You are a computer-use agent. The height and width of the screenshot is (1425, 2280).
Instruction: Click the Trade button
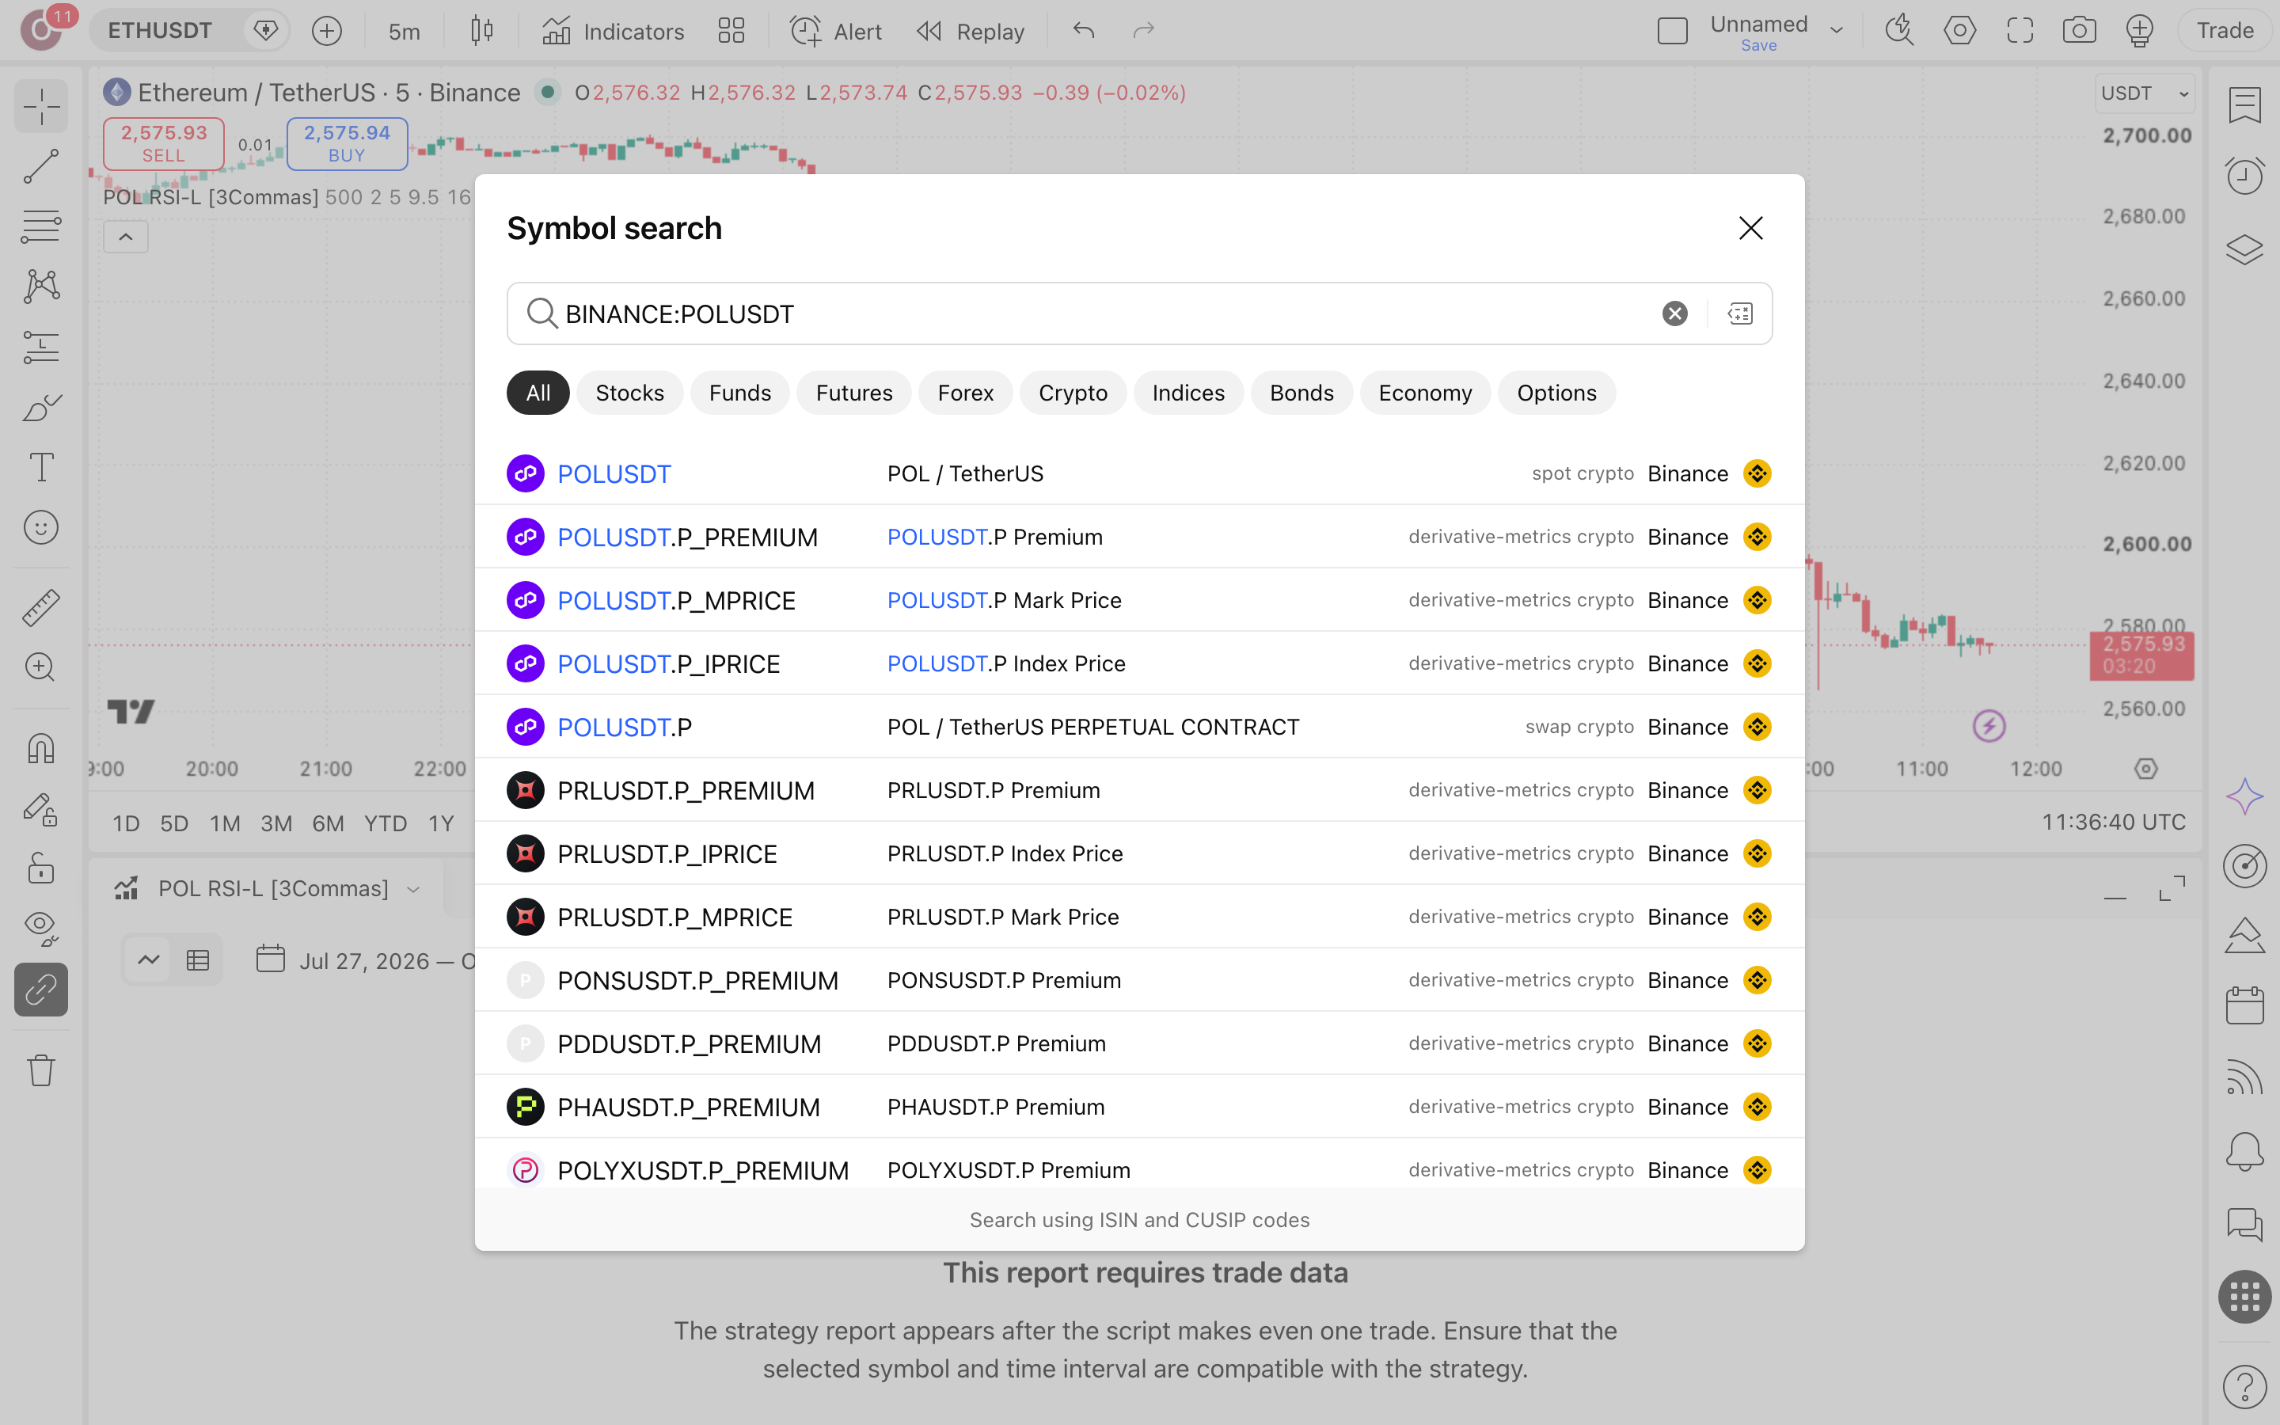(2225, 30)
